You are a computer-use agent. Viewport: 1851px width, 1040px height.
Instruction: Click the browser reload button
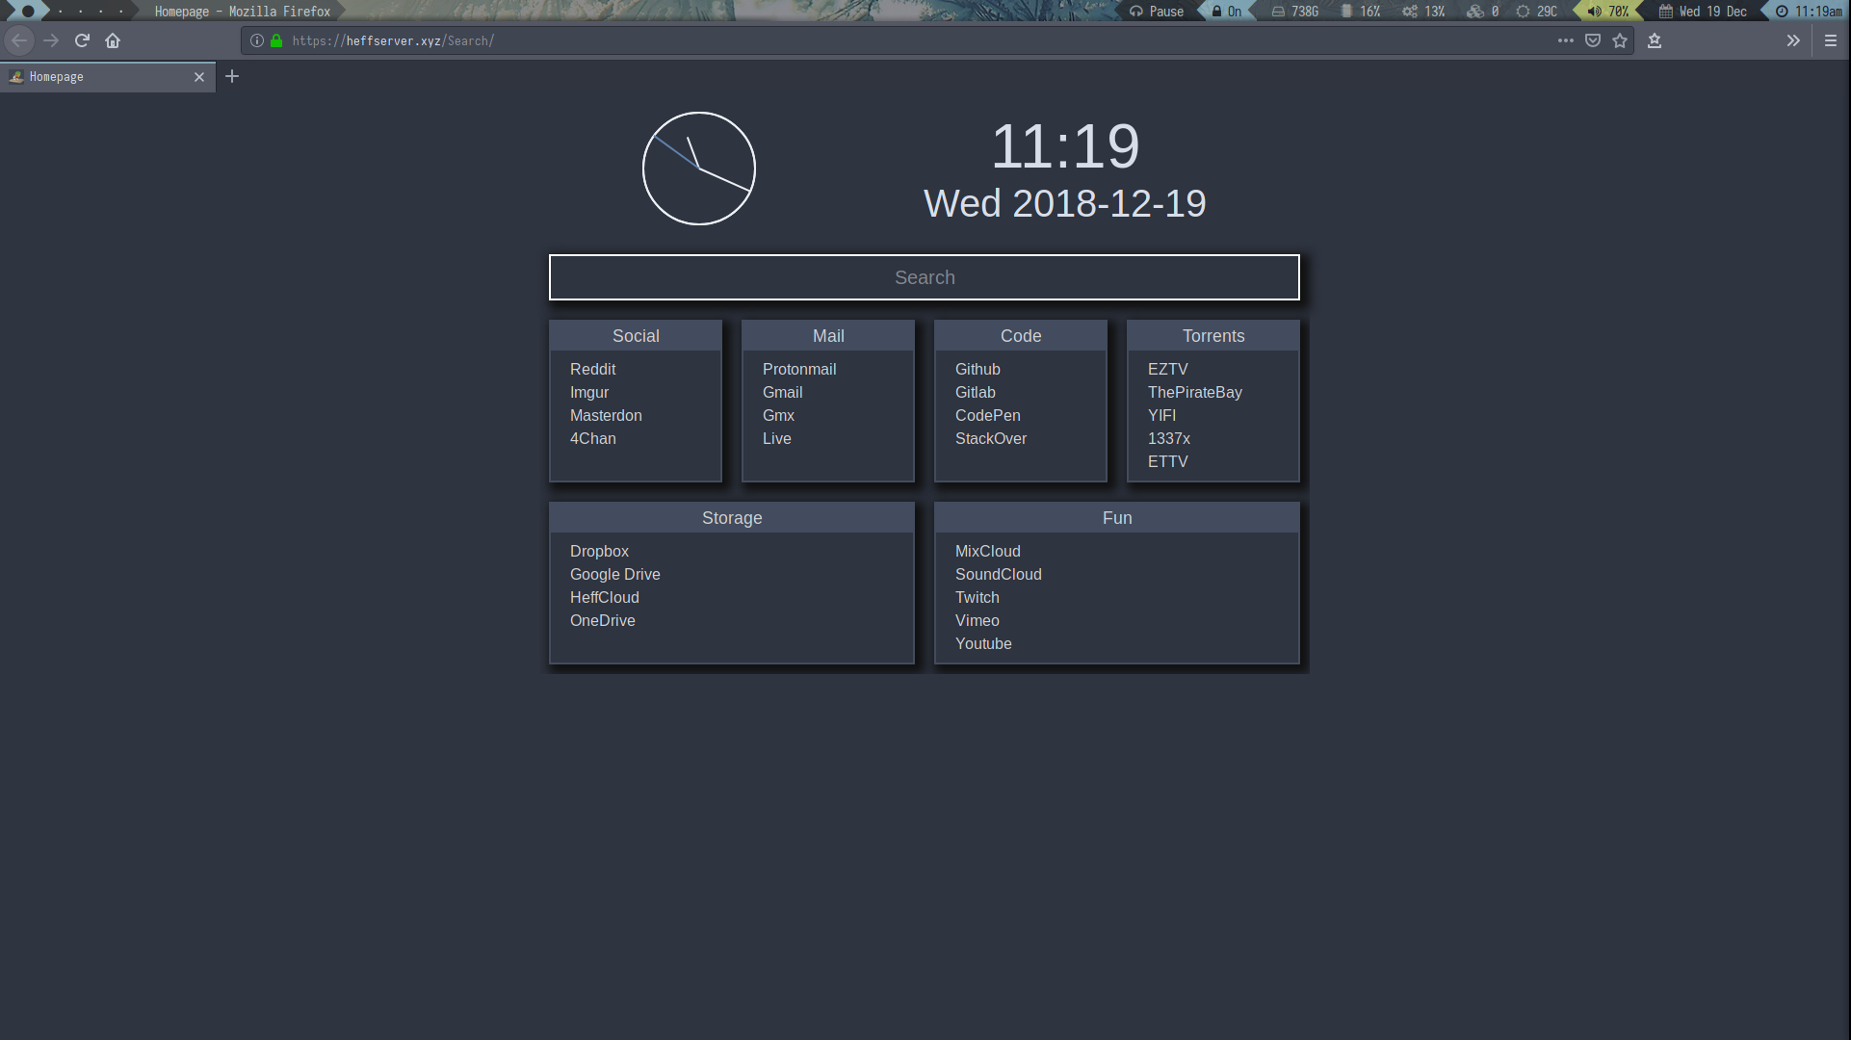[x=82, y=40]
